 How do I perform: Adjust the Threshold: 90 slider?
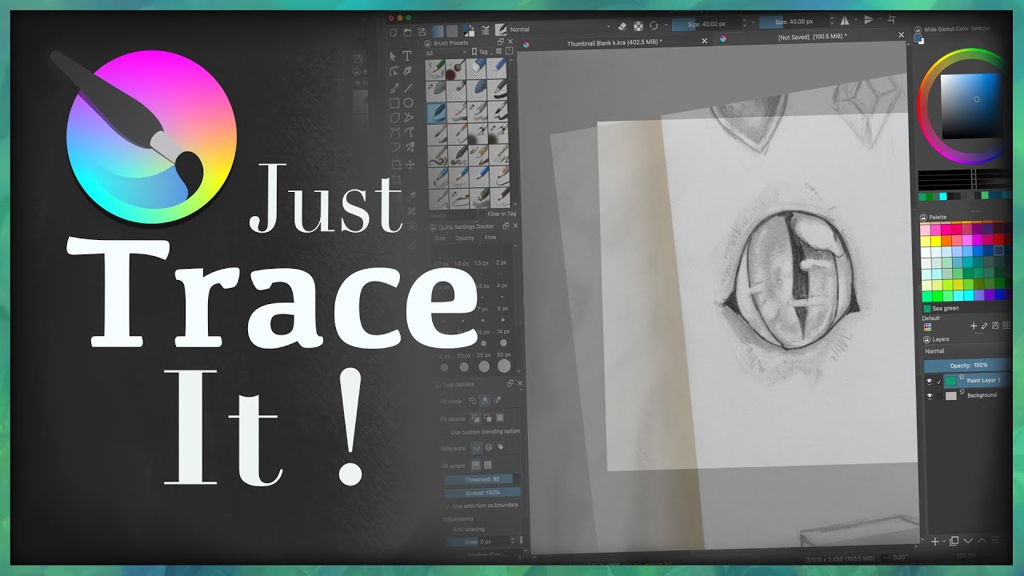(482, 479)
